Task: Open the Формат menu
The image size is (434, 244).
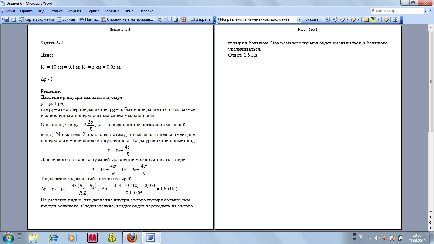Action: [x=75, y=11]
